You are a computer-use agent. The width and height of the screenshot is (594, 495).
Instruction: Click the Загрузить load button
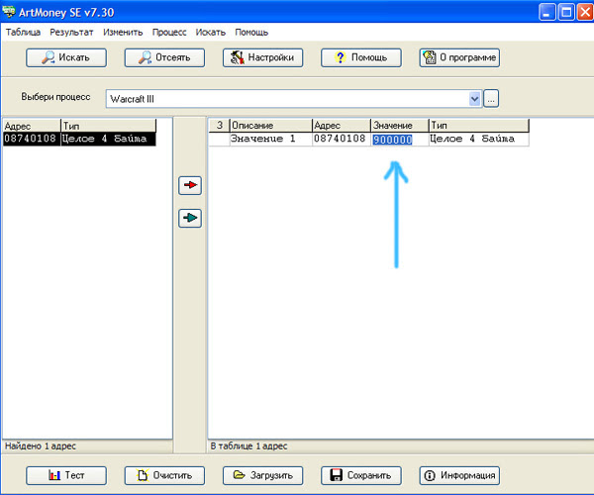[263, 475]
